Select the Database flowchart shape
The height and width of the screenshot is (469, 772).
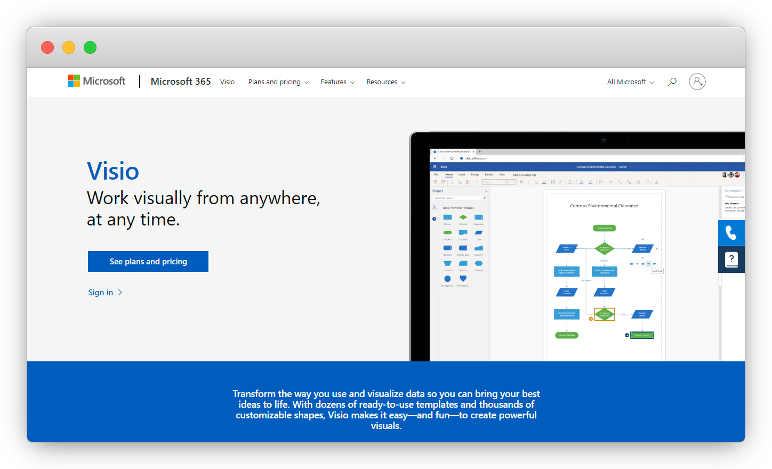point(448,248)
